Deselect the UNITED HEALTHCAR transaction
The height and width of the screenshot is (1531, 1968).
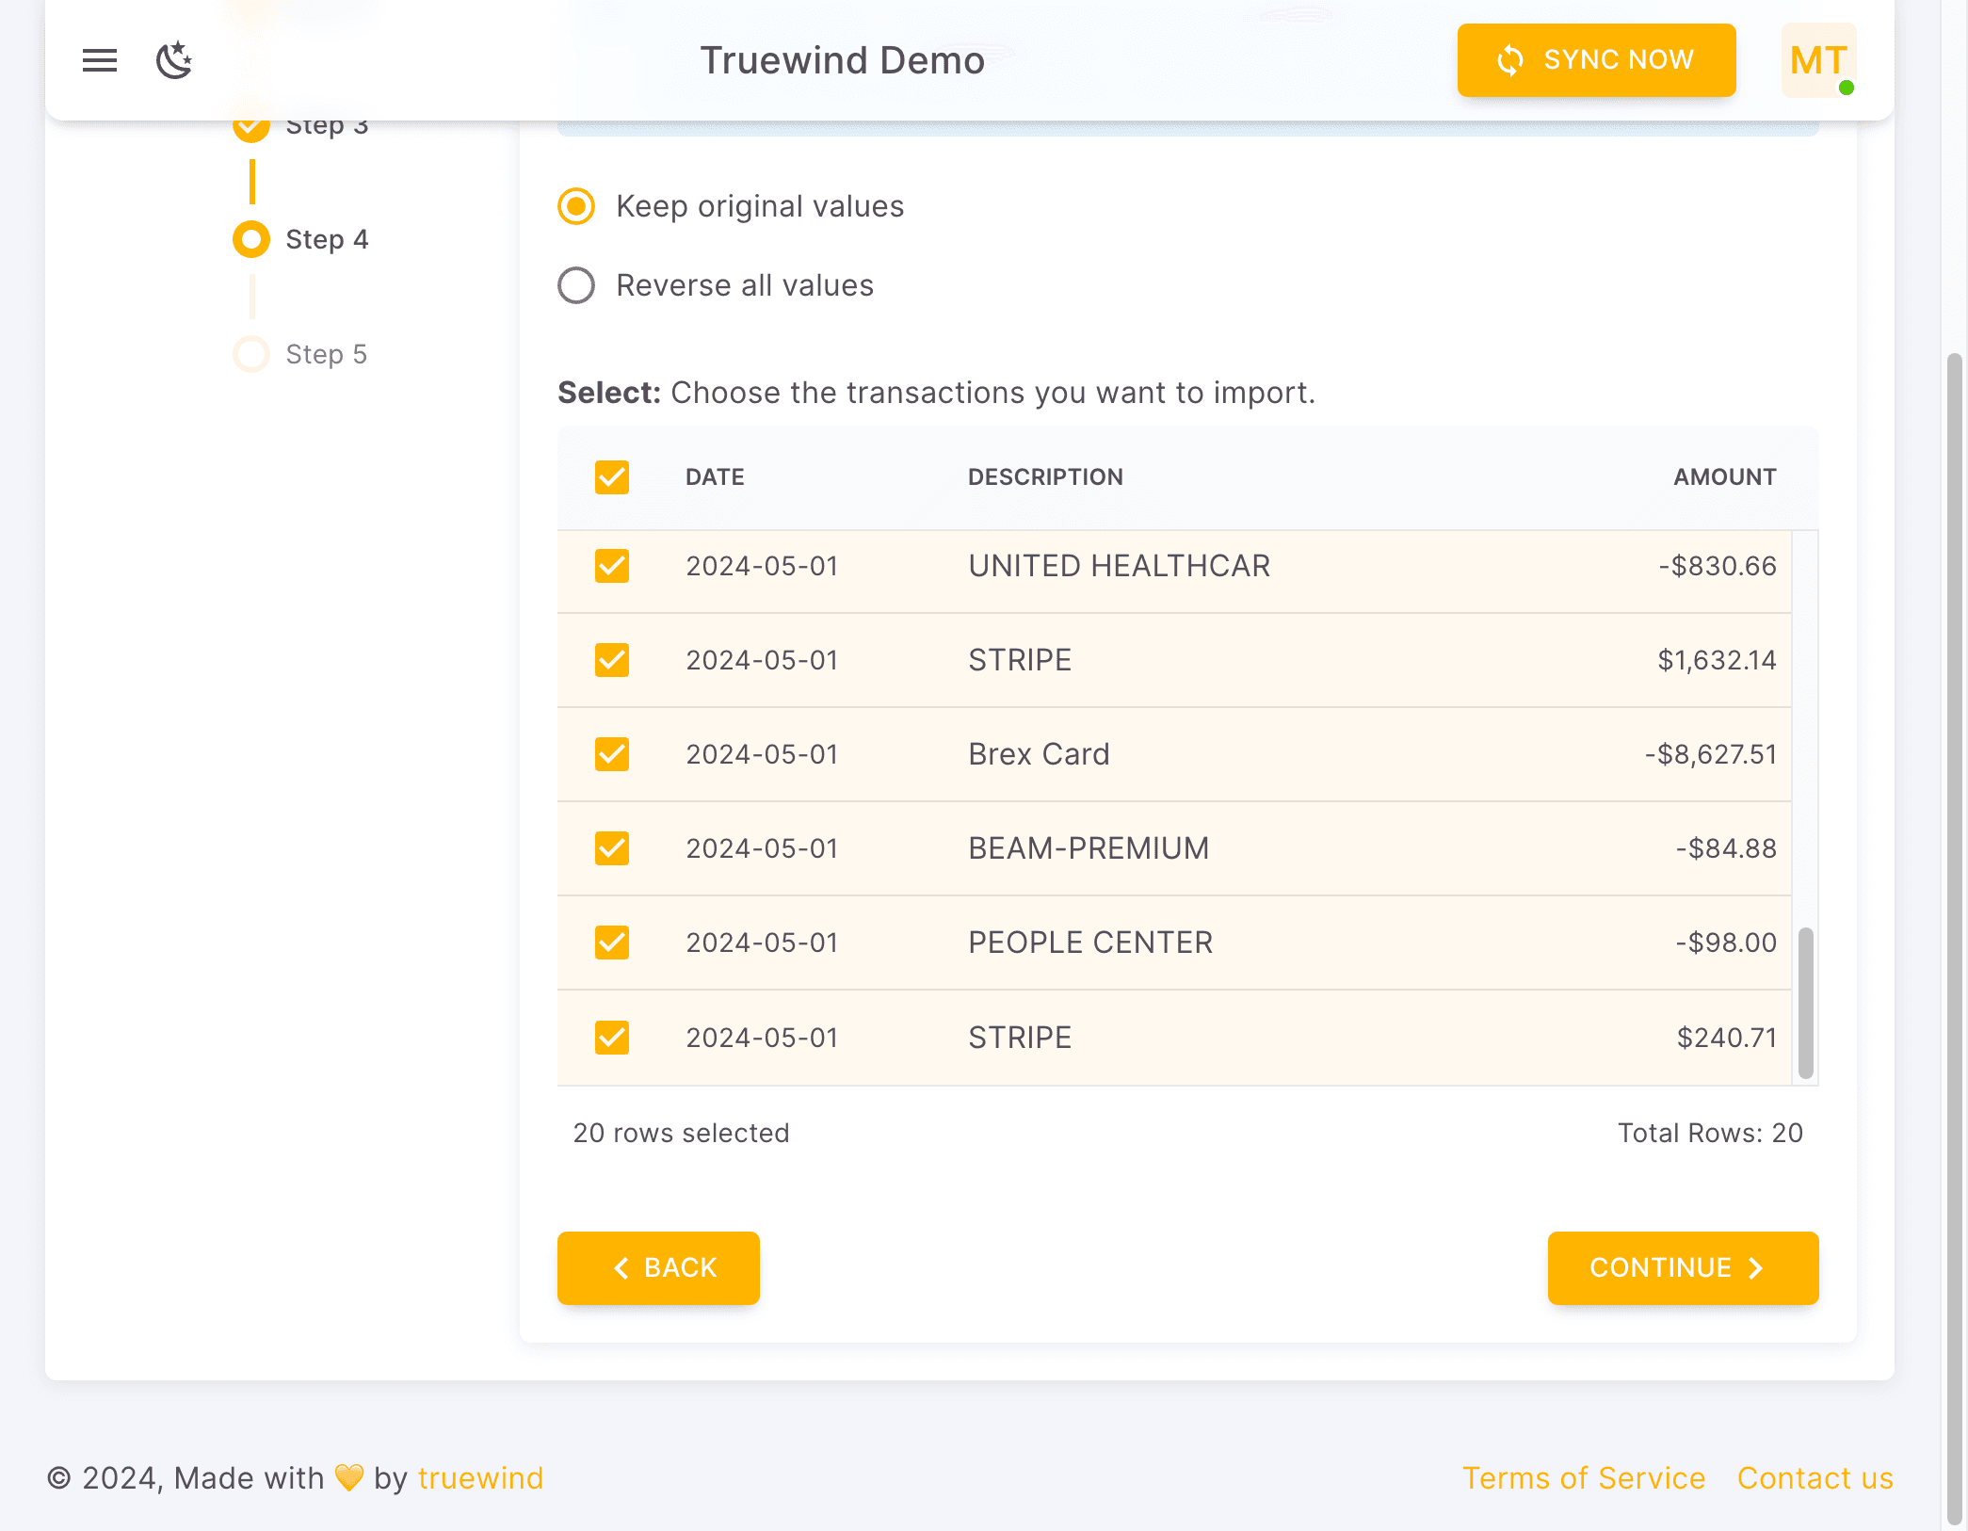[611, 566]
